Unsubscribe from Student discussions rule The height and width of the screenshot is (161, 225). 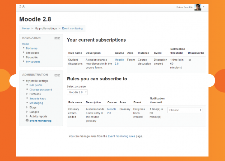tap(190, 60)
